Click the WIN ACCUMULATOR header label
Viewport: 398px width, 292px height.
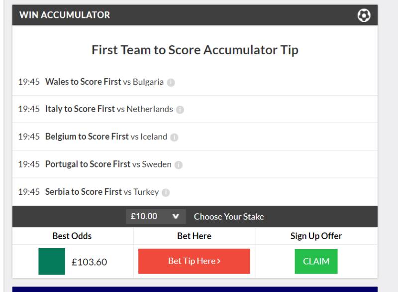click(x=65, y=15)
